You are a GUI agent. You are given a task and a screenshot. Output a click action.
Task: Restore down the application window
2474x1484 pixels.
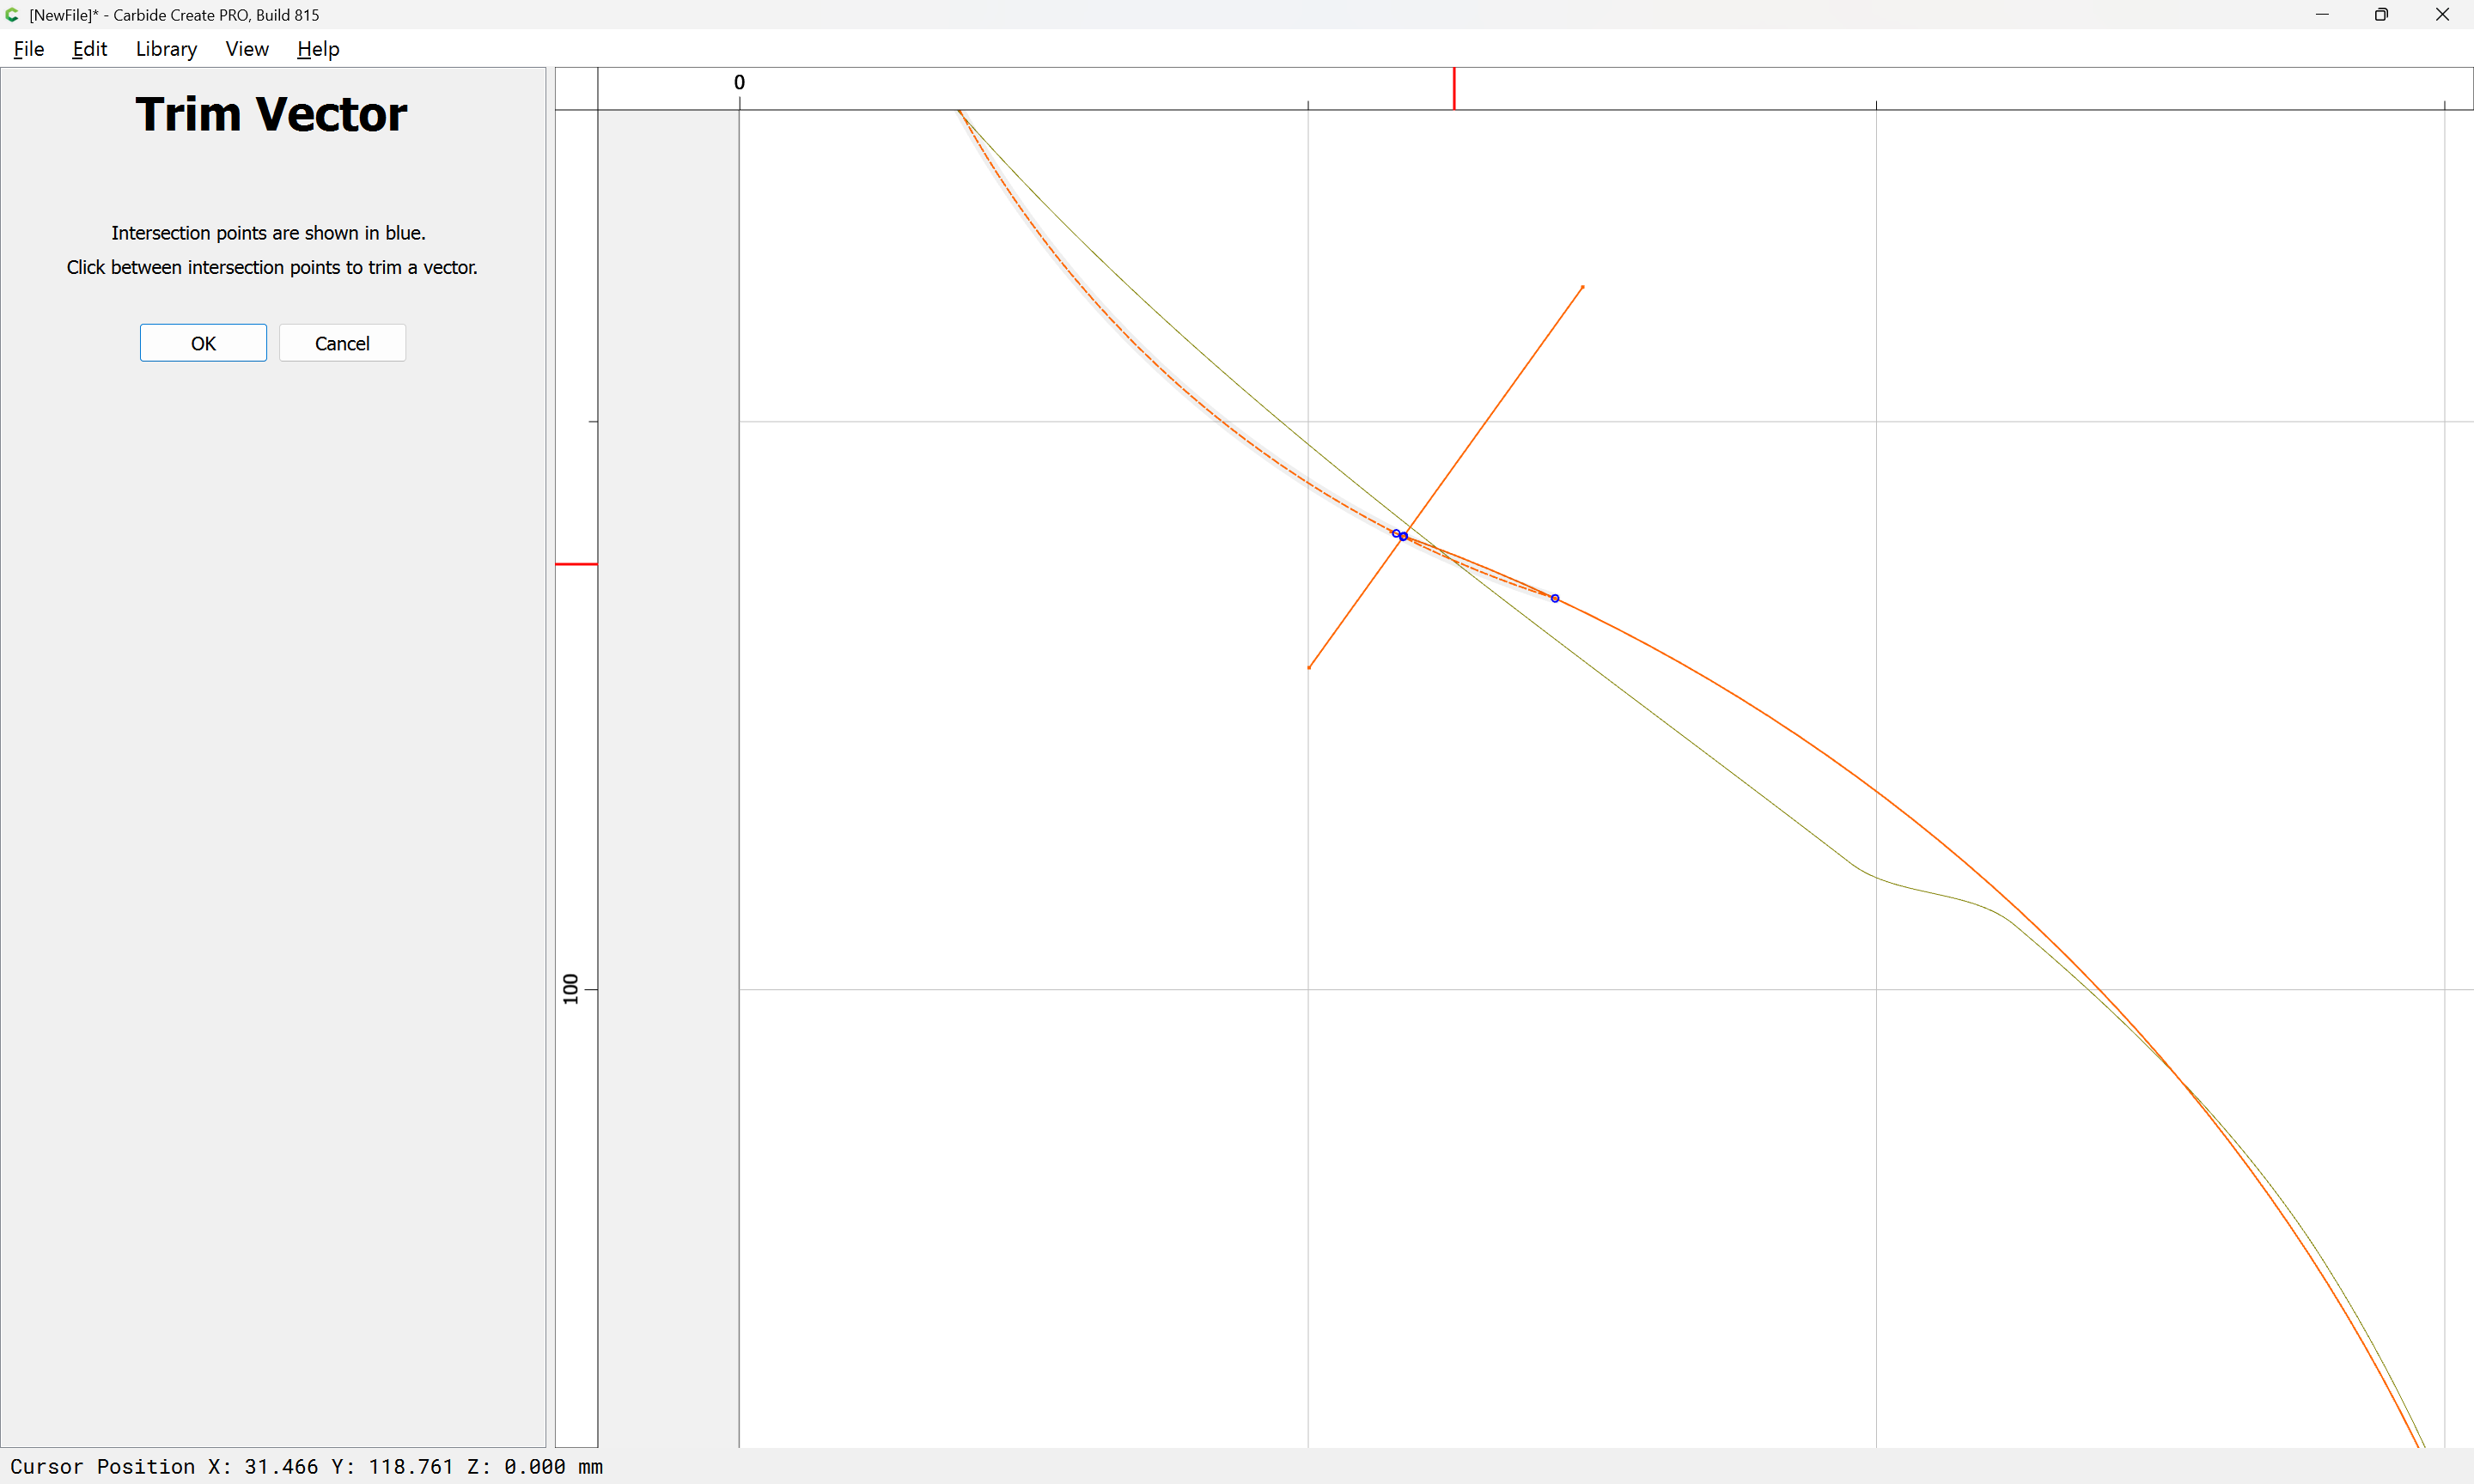click(2381, 15)
